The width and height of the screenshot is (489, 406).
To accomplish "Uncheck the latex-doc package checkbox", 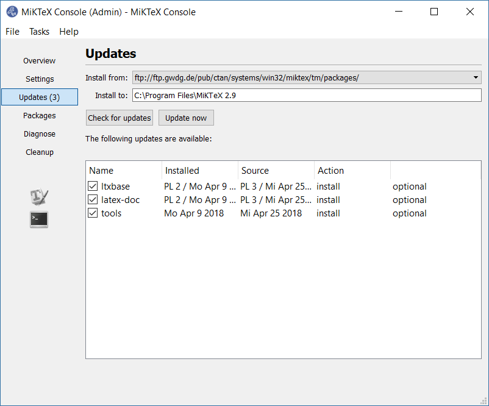I will (x=93, y=199).
